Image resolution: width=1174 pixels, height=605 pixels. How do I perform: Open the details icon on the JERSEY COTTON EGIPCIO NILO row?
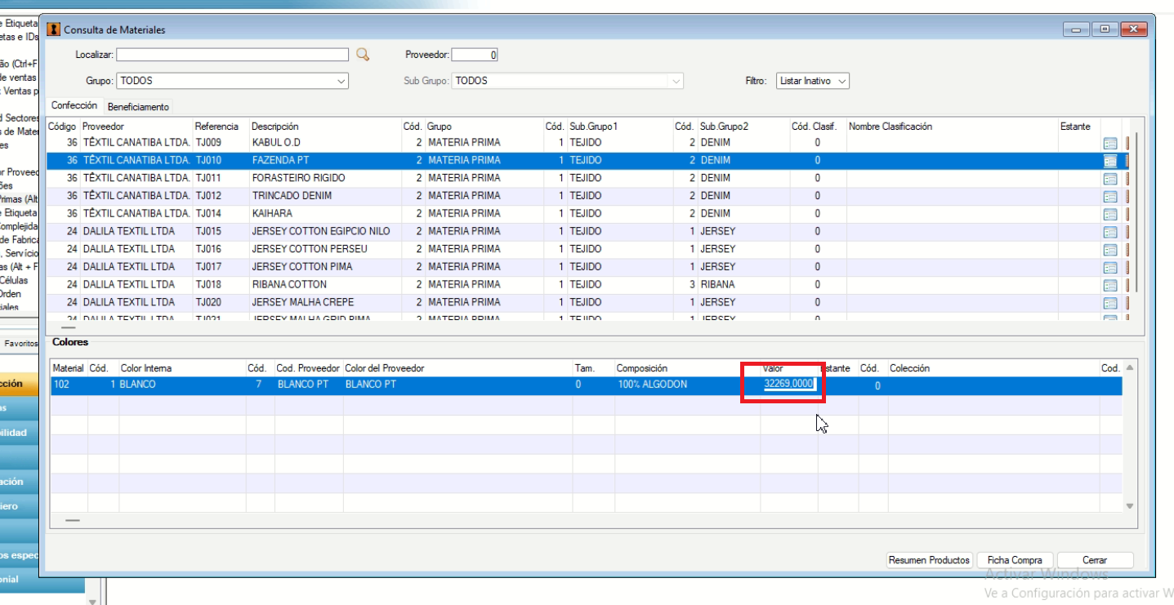[x=1110, y=232]
